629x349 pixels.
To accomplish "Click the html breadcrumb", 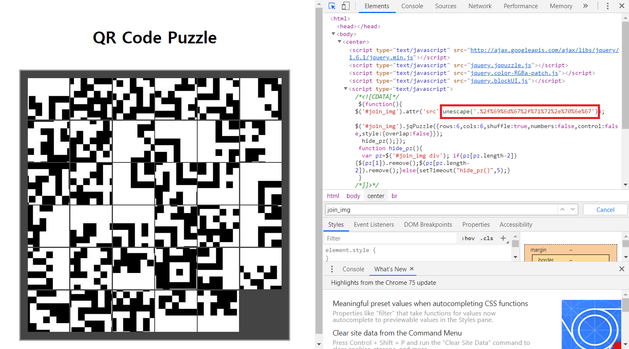I will (x=333, y=196).
